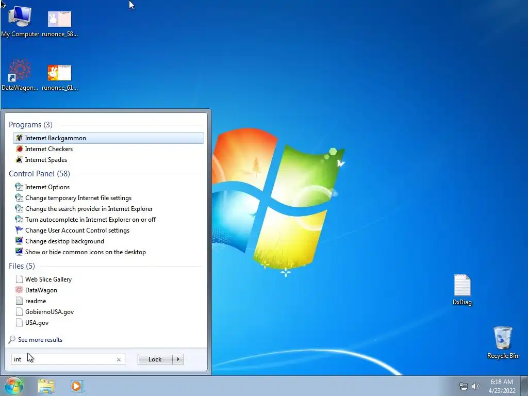Click the Control Panel (58) group header
The image size is (528, 396).
point(39,174)
